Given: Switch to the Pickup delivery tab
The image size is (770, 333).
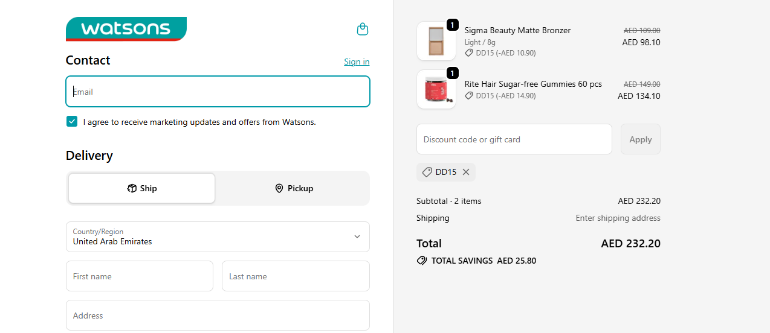Looking at the screenshot, I should pyautogui.click(x=294, y=188).
